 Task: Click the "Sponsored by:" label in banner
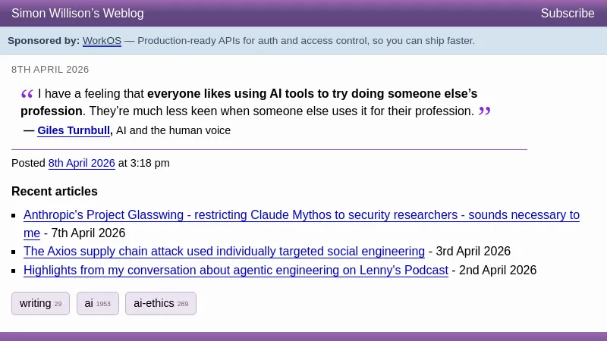[43, 41]
